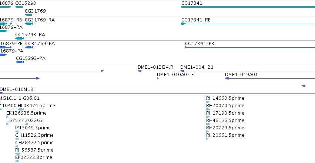This screenshot has width=315, height=163.
Task: Click the DME1-010A03.F marker arrow
Action: (x=158, y=78)
